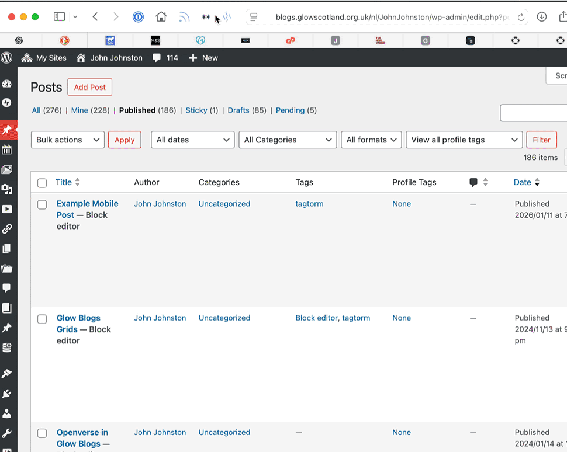Open the All Categories dropdown
The height and width of the screenshot is (452, 567).
point(288,140)
